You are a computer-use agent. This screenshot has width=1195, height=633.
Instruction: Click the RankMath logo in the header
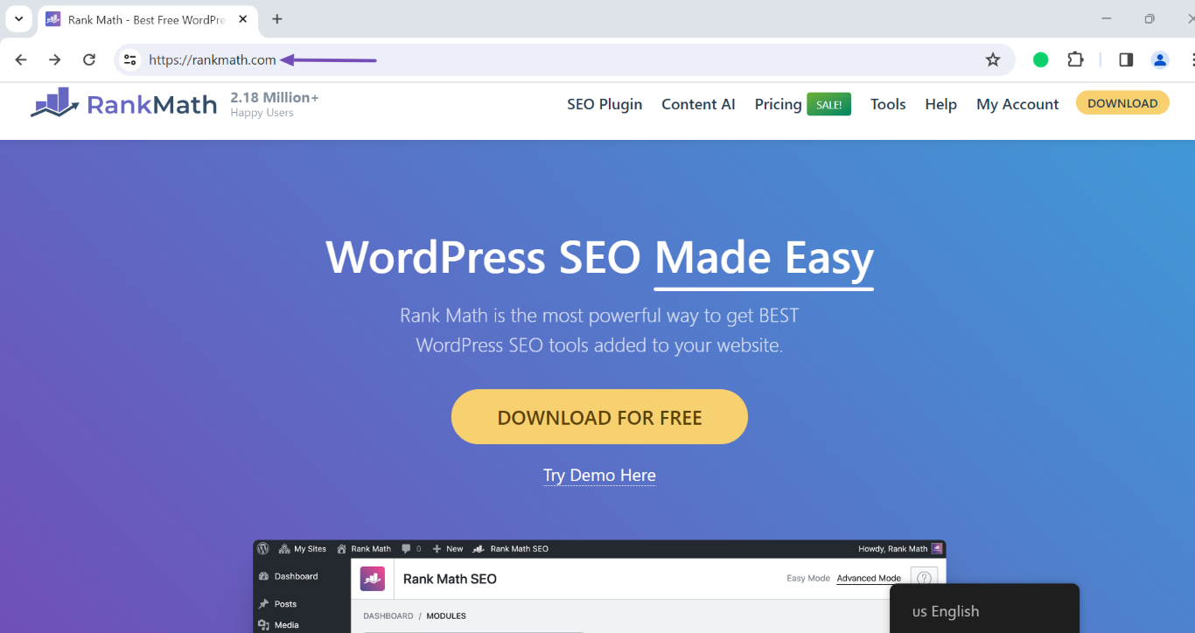(x=123, y=104)
